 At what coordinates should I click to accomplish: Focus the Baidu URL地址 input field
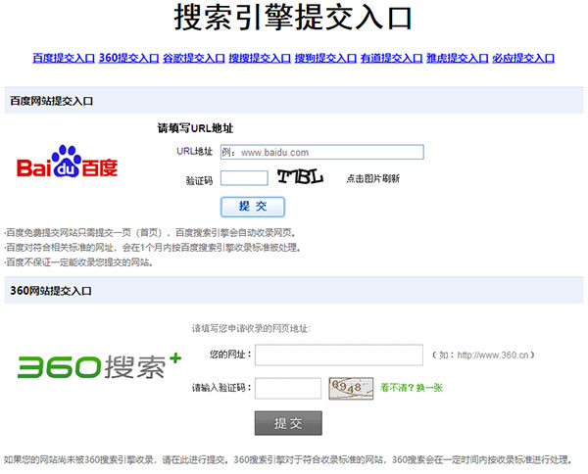[322, 152]
